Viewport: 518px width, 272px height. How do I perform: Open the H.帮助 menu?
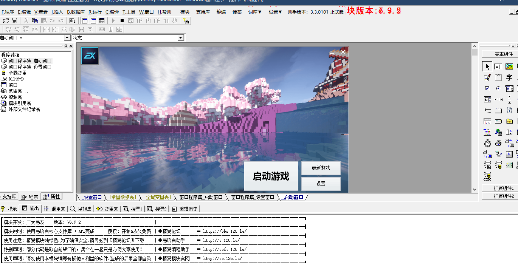click(x=164, y=12)
